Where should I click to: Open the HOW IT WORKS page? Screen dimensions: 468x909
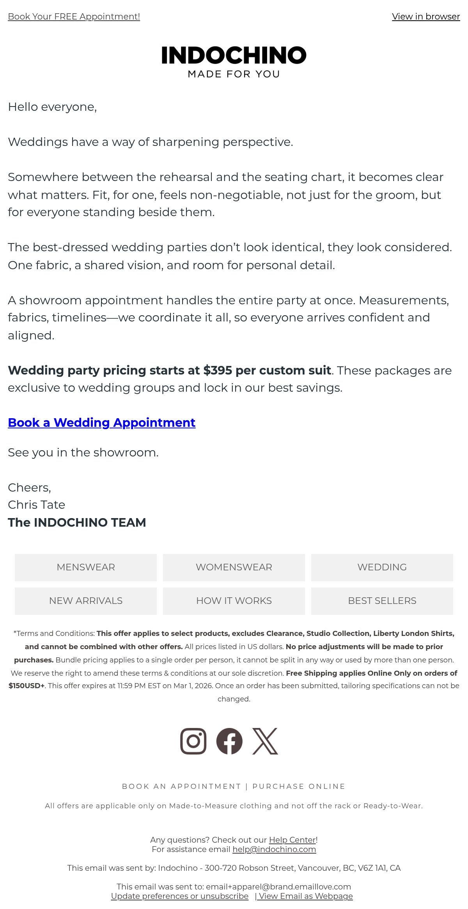(x=234, y=601)
